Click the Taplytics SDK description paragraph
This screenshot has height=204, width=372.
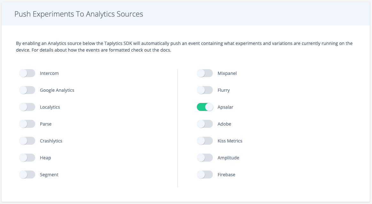click(x=184, y=47)
